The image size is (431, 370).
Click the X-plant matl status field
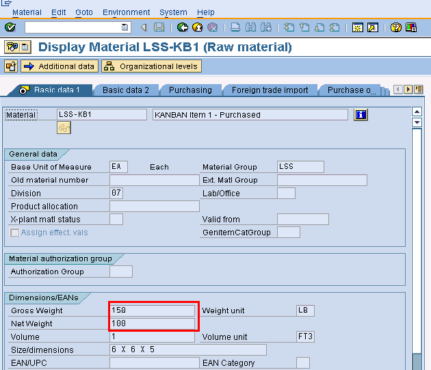pos(116,219)
